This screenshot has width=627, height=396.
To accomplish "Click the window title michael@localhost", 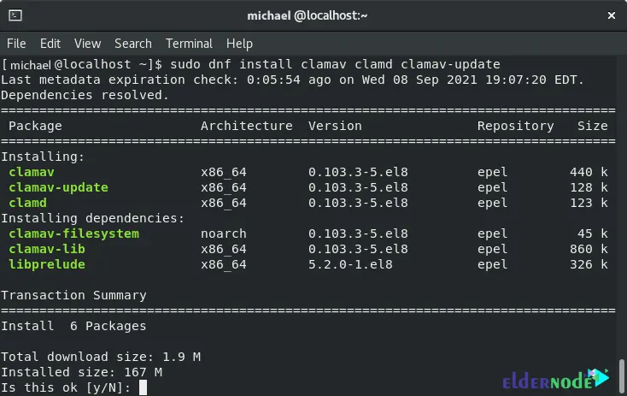I will tap(308, 15).
